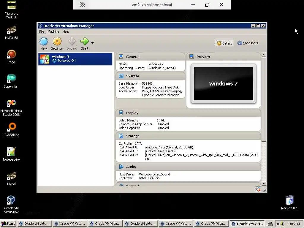The image size is (304, 228).
Task: Click the windows 7 preview thumbnail
Action: (223, 83)
